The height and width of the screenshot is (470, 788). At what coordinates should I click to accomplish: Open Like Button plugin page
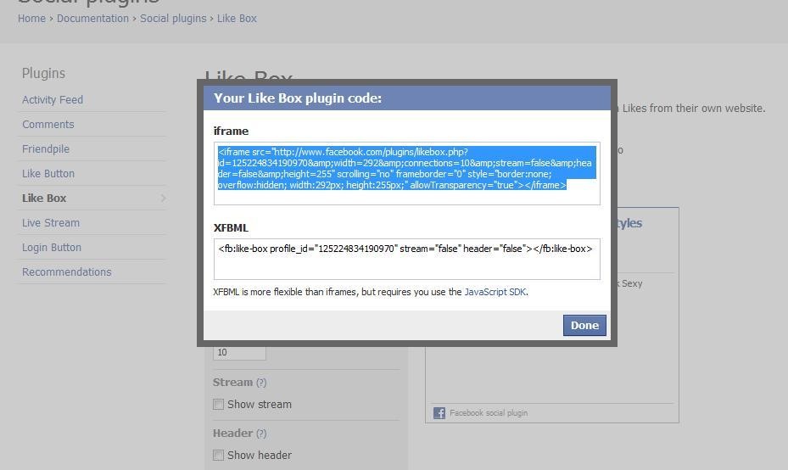coord(48,174)
